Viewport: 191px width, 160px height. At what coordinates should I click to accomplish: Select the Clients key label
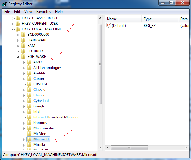tap(39, 95)
